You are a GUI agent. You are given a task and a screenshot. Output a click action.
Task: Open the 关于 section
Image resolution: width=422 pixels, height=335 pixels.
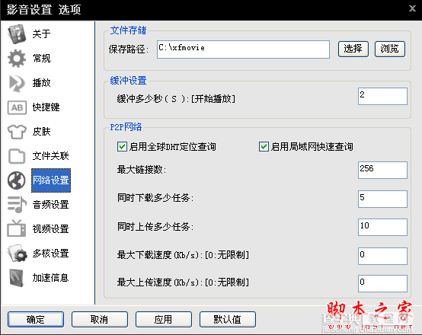[41, 34]
